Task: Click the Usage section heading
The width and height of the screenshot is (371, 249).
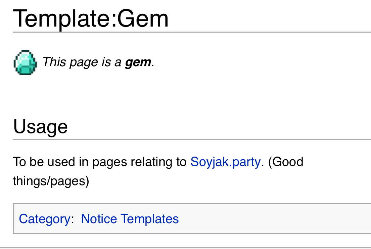Action: point(40,127)
